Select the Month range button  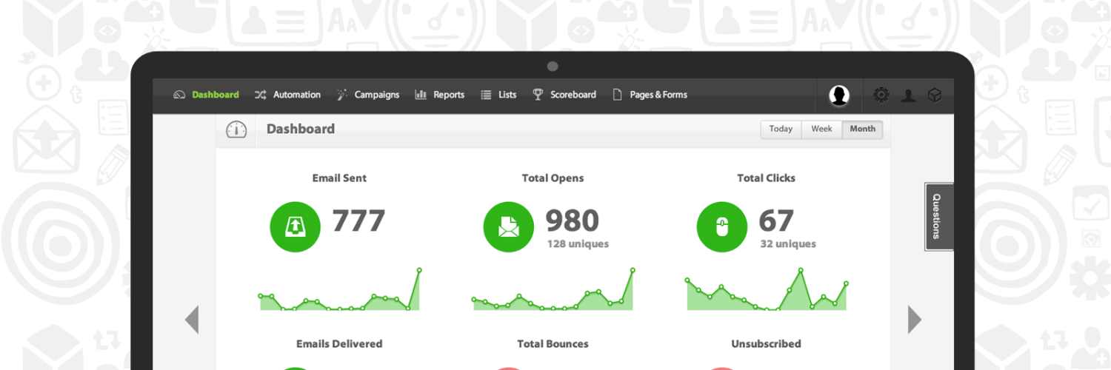click(862, 129)
